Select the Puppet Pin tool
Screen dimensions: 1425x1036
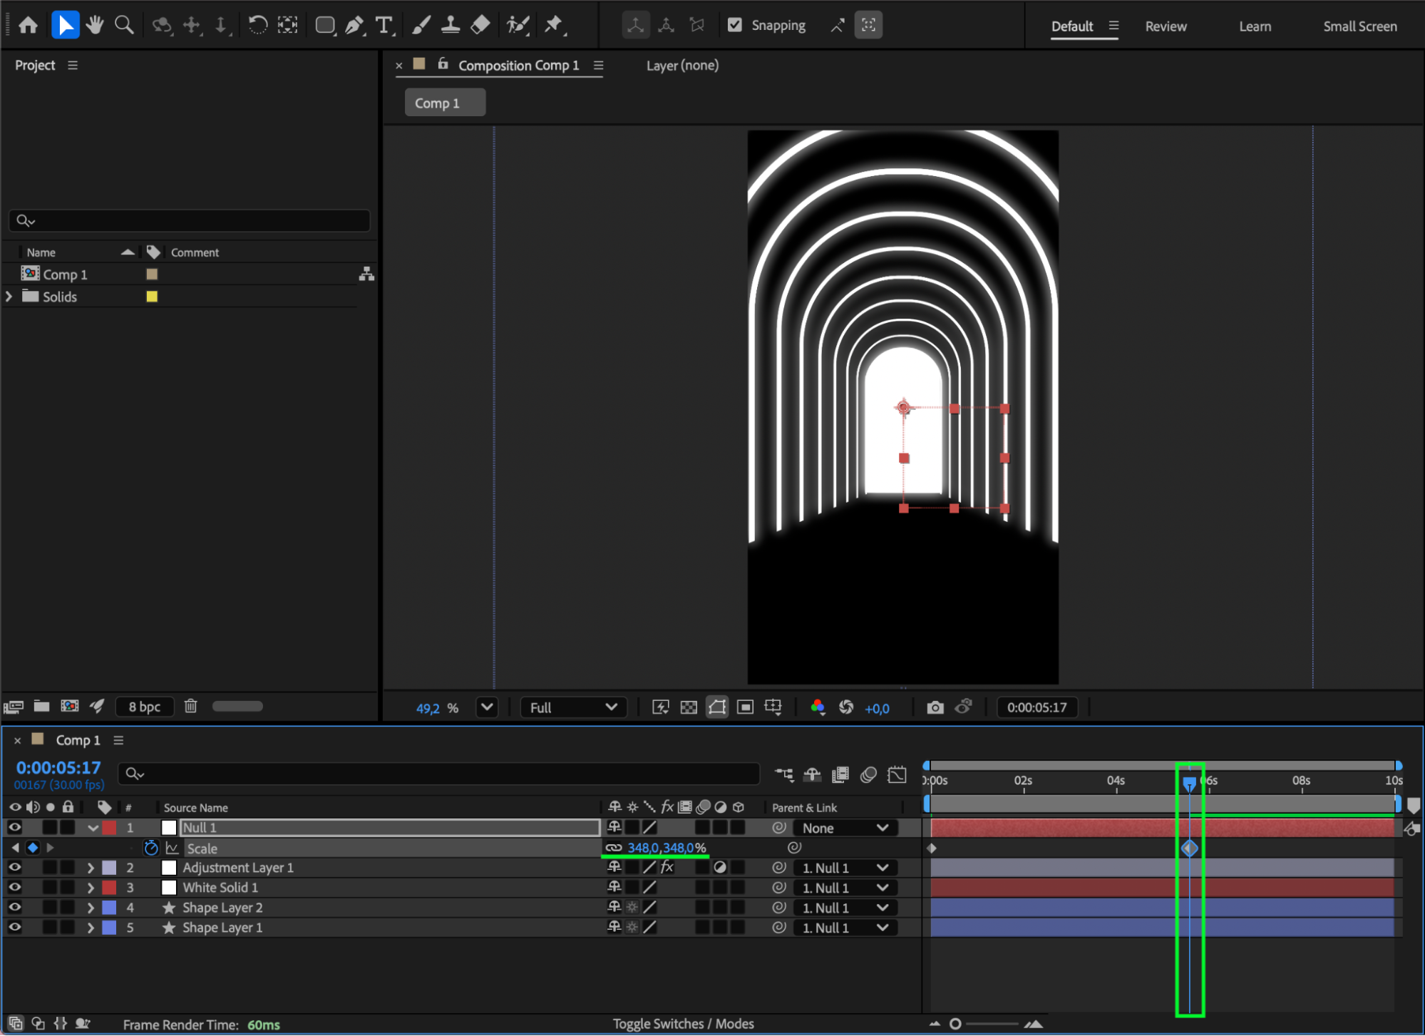(554, 26)
